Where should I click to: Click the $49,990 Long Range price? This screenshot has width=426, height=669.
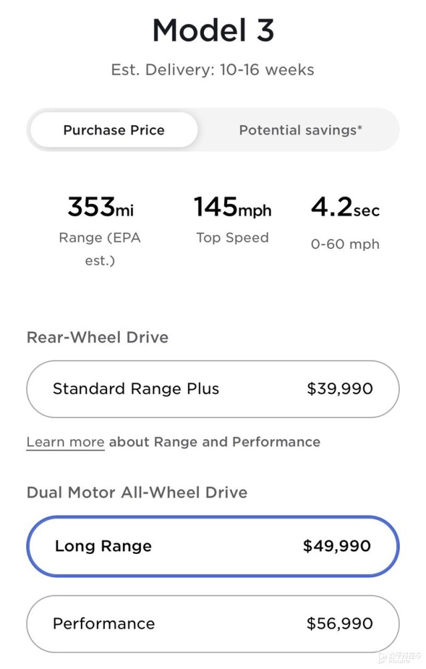click(336, 546)
